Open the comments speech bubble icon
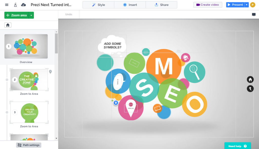 [254, 15]
